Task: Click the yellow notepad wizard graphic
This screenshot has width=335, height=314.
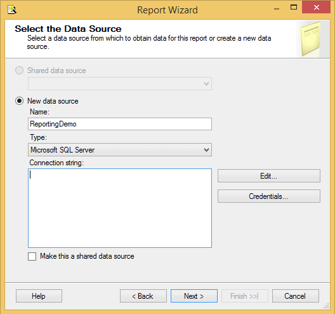Action: click(x=311, y=39)
